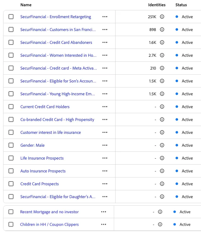The image size is (201, 232).
Task: Open more actions for Young High-Income Em...
Action: point(105,94)
